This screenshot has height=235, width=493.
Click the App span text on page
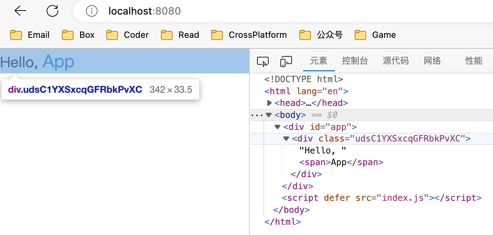click(x=59, y=62)
